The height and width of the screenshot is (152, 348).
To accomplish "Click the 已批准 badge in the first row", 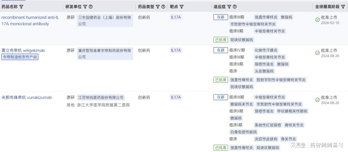I will [220, 40].
